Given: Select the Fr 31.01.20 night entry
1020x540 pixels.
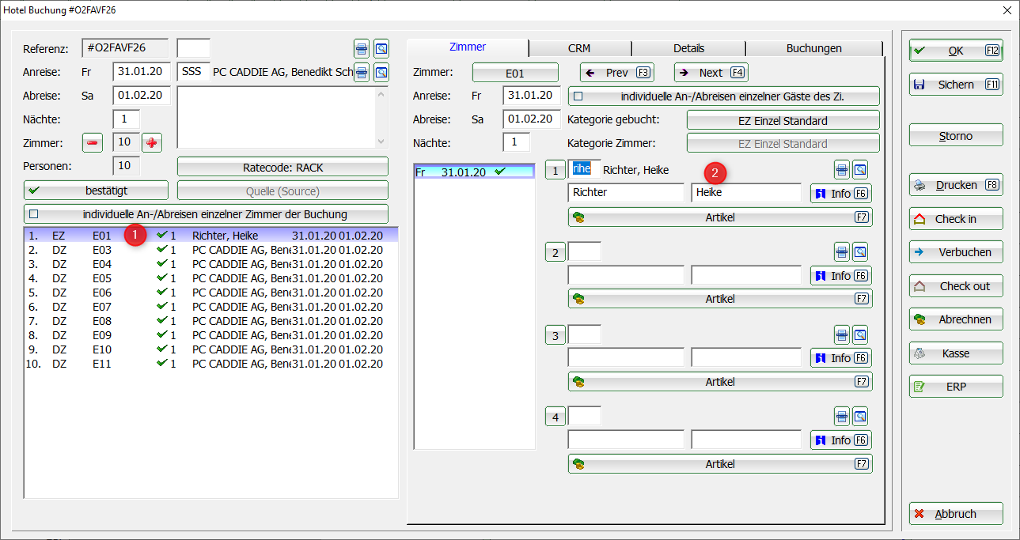Looking at the screenshot, I should coord(474,172).
